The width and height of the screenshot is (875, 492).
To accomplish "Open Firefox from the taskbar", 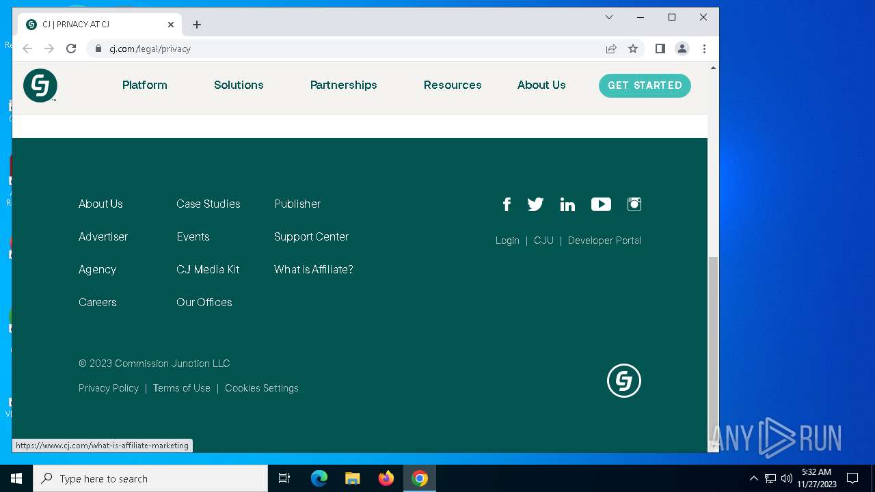I will (386, 478).
